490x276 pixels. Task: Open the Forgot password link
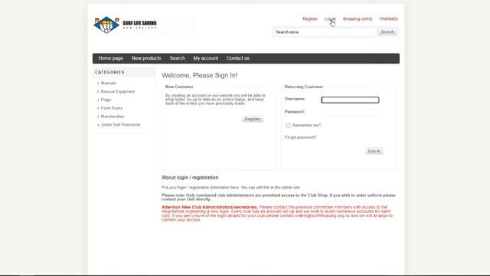click(301, 137)
